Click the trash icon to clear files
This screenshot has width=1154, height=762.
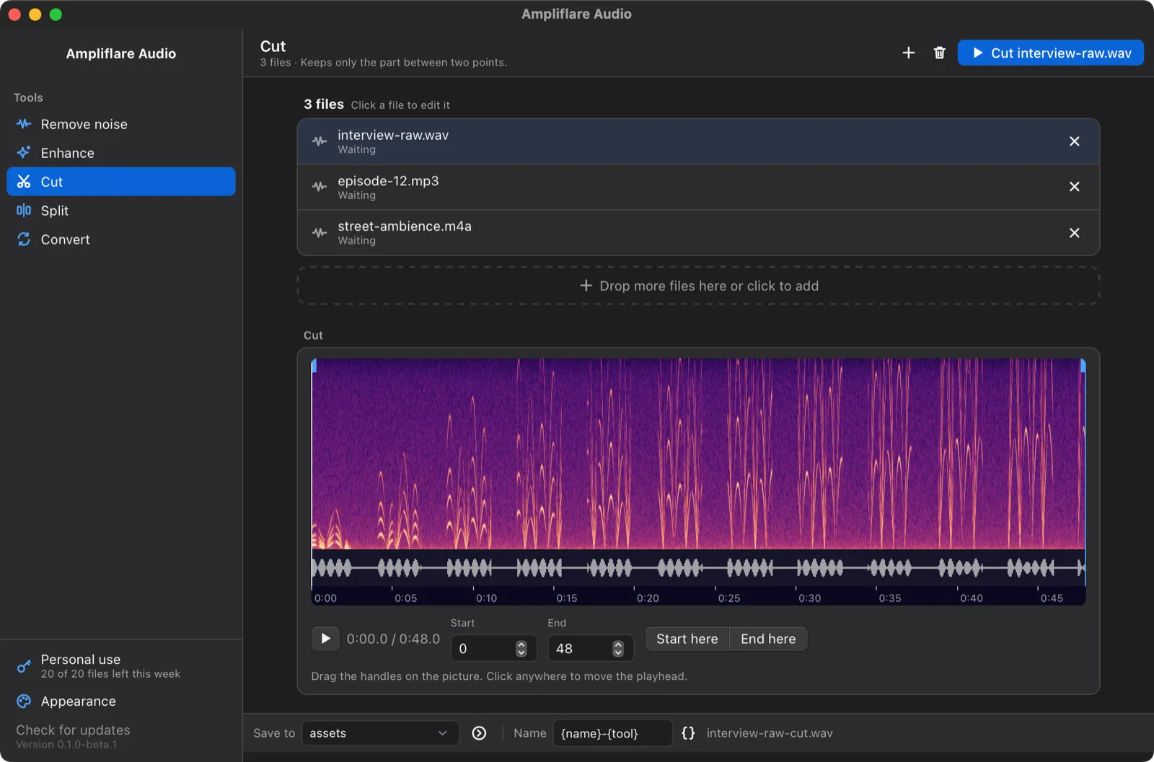[x=939, y=53]
